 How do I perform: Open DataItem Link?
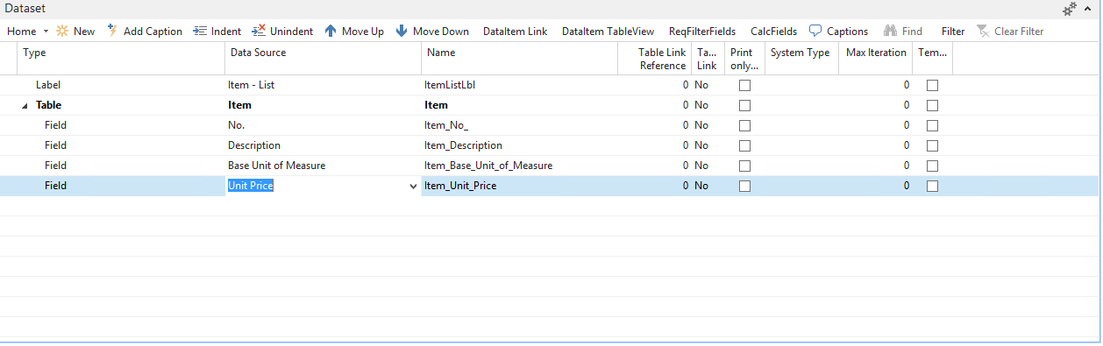[x=515, y=31]
